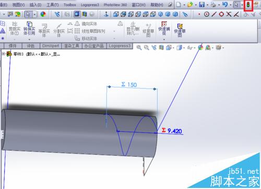Toggle the Point snap filter
Screen dimensions: 261x189
click(199, 14)
